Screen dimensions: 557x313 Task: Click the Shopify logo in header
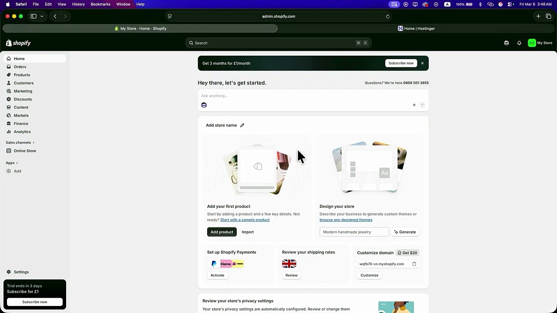tap(18, 43)
